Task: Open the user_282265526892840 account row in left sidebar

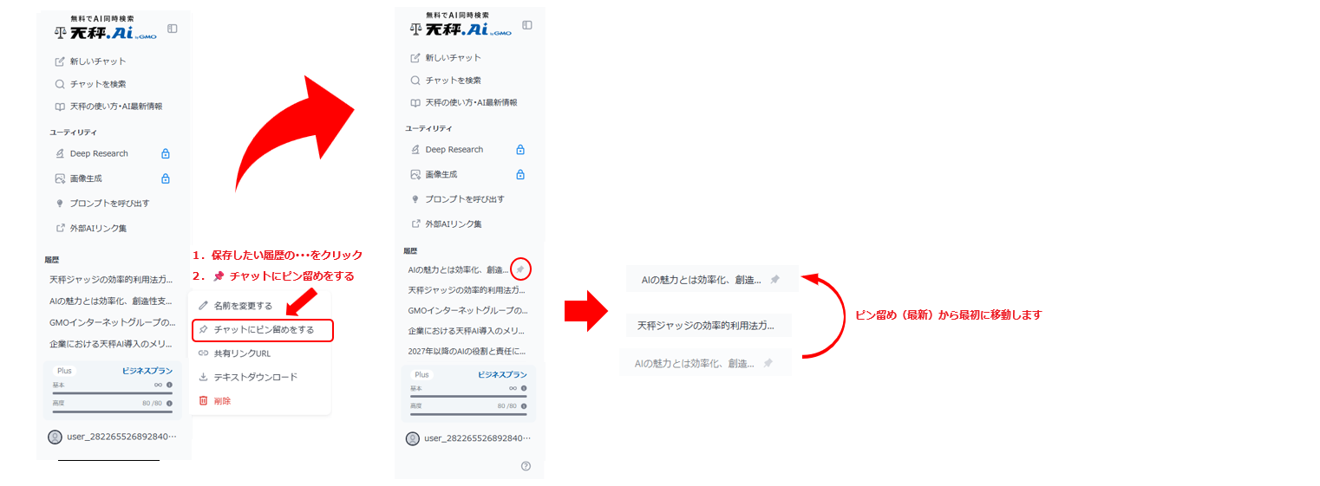Action: [x=113, y=437]
